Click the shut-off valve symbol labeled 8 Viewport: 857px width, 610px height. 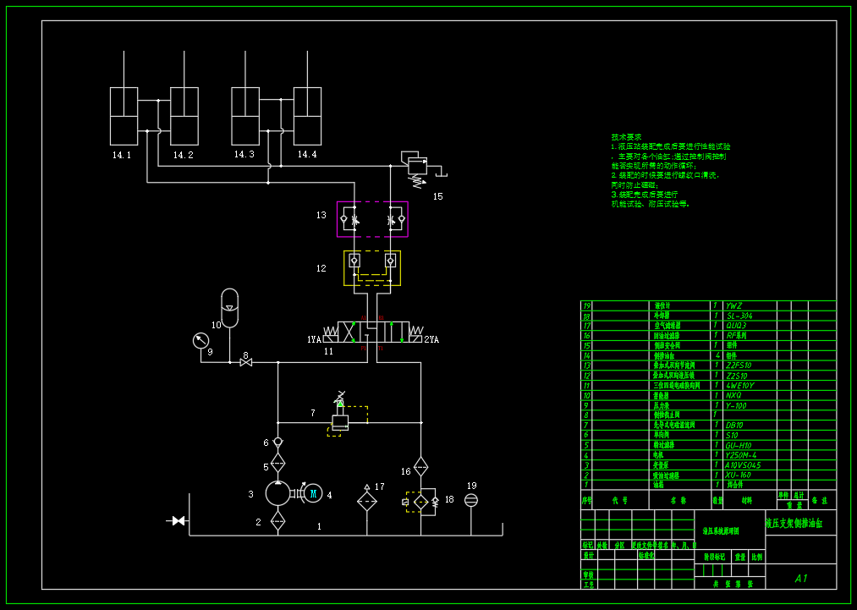246,362
